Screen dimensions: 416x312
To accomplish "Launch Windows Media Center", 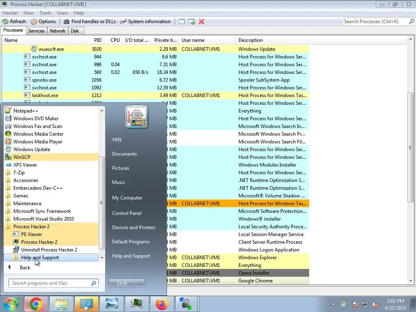I will pos(52,134).
